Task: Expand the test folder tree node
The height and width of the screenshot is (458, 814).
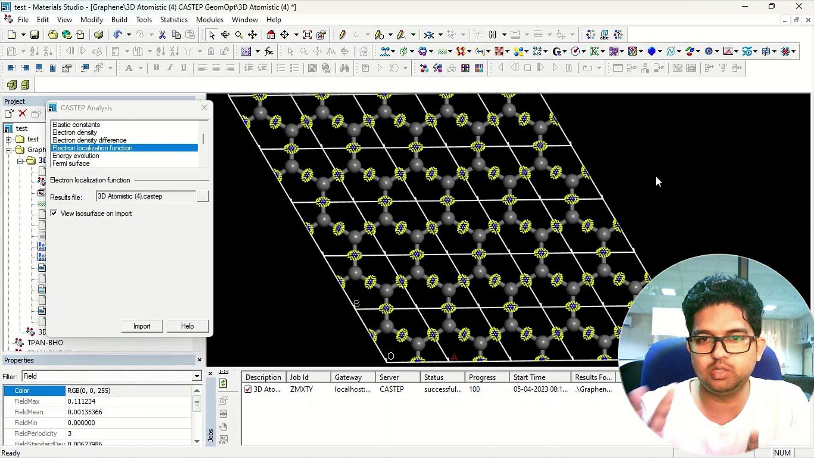Action: point(8,139)
